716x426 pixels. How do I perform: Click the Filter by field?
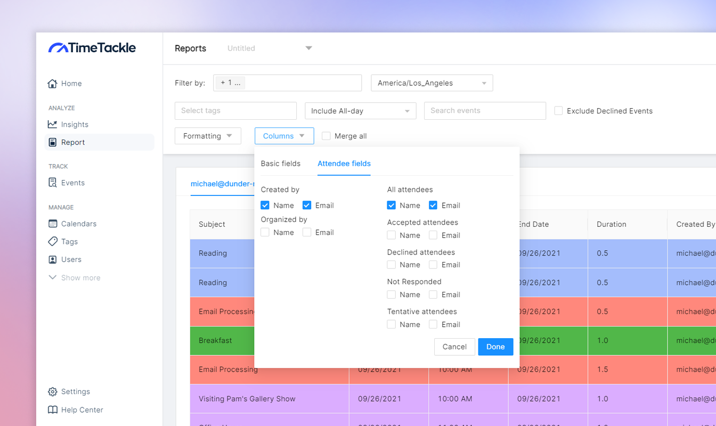[x=288, y=83]
